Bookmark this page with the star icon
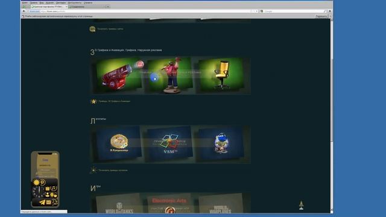 click(252, 11)
